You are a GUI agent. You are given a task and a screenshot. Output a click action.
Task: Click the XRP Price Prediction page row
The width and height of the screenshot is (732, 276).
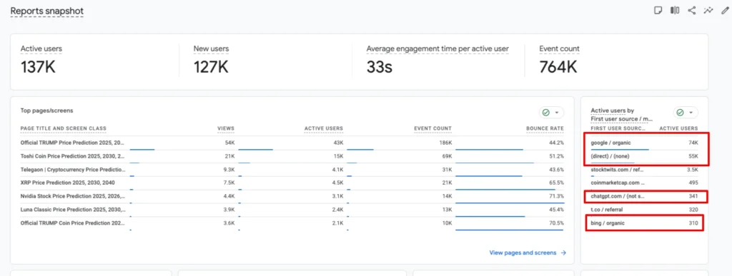tap(292, 183)
